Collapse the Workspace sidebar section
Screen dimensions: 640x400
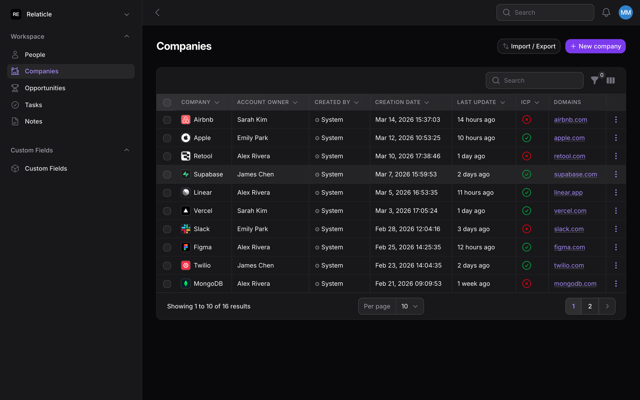127,36
